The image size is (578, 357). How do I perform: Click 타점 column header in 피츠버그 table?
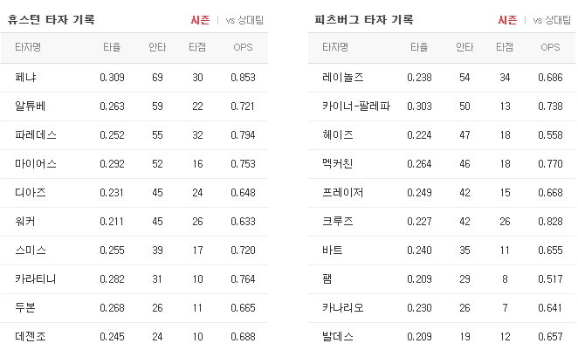[x=505, y=47]
